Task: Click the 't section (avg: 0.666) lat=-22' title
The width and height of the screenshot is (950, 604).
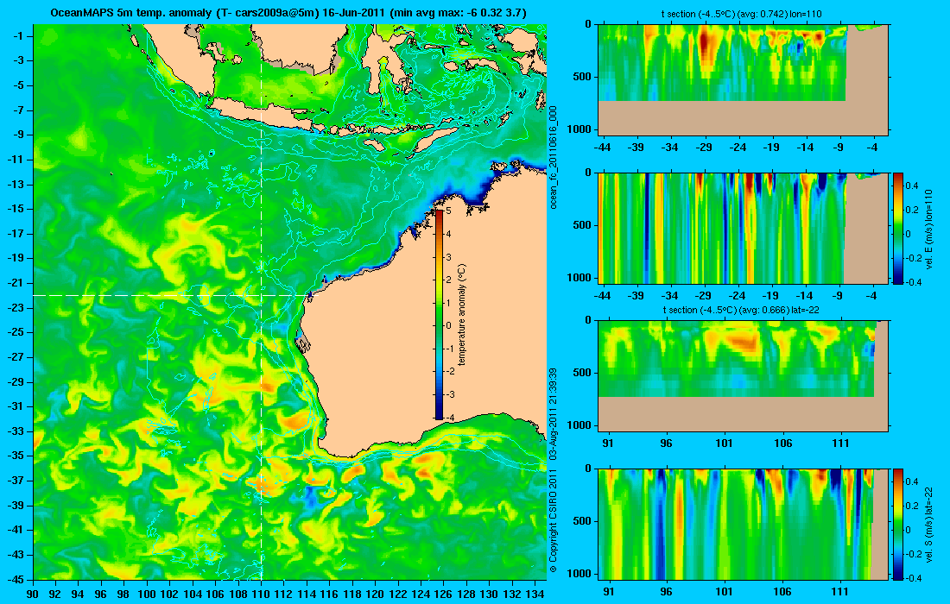Action: pyautogui.click(x=741, y=310)
